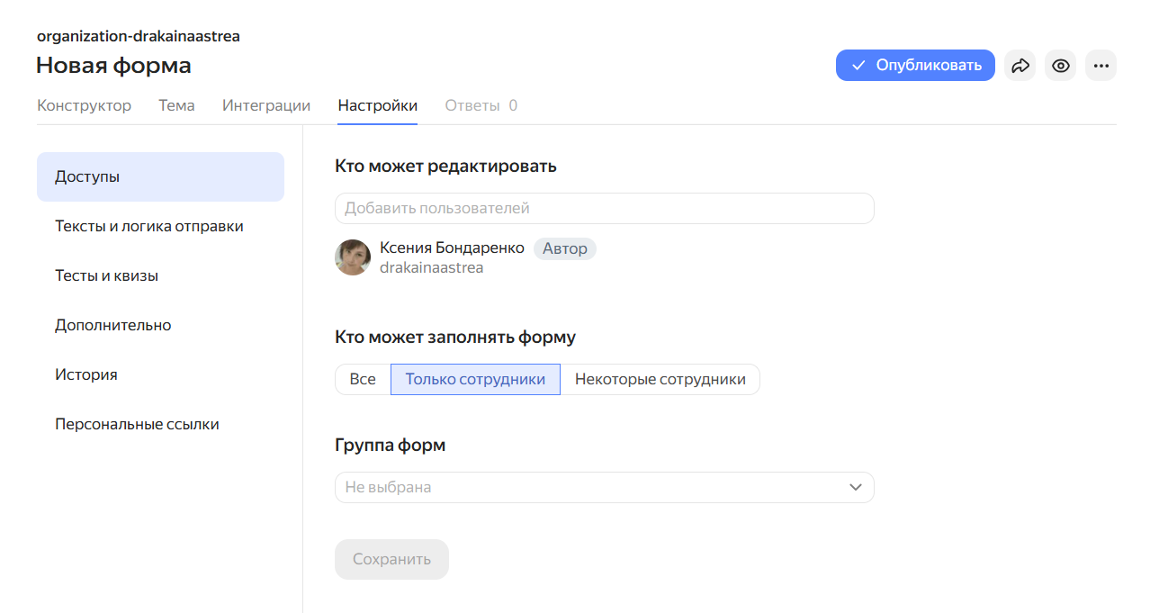
Task: Select the 'Все' access option
Action: coord(363,380)
